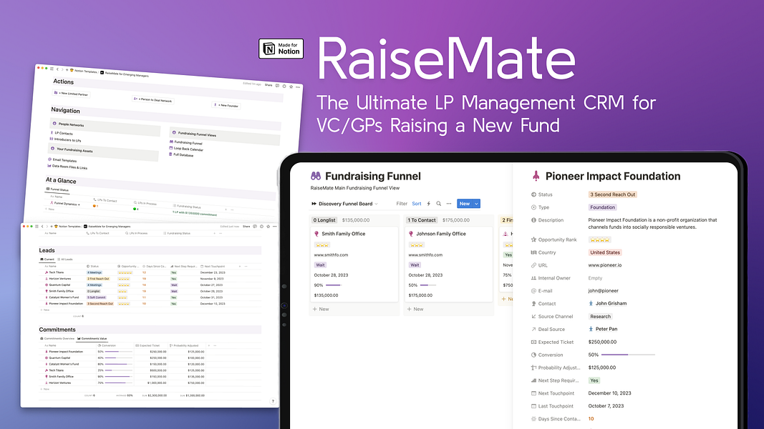The height and width of the screenshot is (429, 764).
Task: Favorite the page with star in Leads window
Action: (268, 227)
